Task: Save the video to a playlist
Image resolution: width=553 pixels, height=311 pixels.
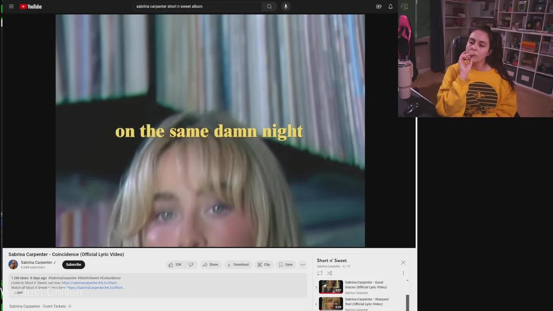Action: click(x=286, y=264)
